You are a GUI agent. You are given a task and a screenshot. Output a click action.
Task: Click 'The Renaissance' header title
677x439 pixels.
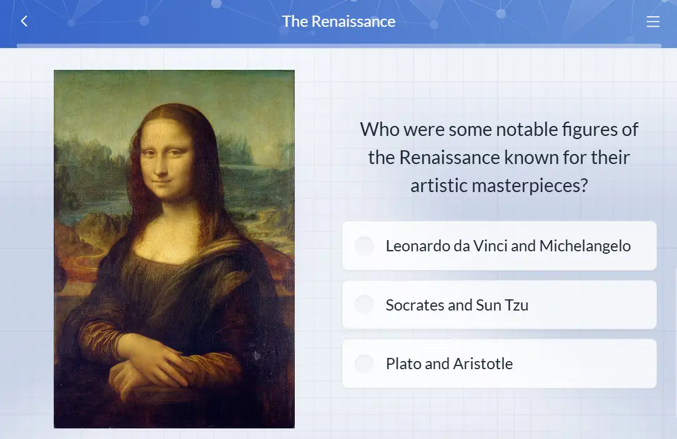point(338,21)
